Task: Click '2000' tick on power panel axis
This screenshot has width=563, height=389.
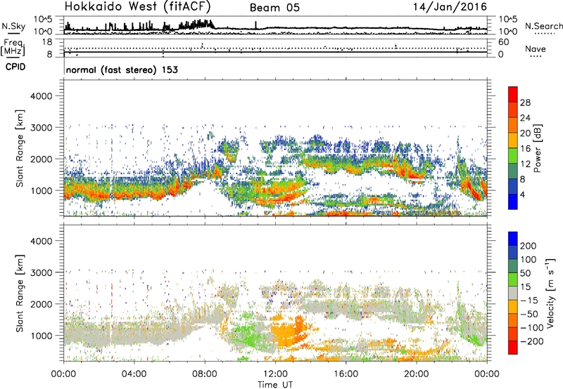Action: [42, 159]
